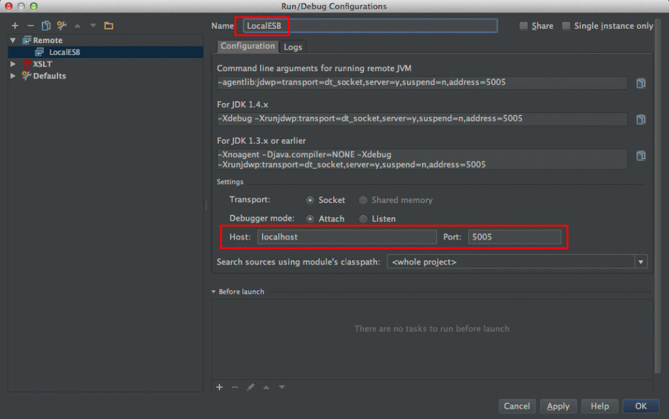Collapse the Remote tree node
The width and height of the screenshot is (669, 419).
pyautogui.click(x=13, y=40)
